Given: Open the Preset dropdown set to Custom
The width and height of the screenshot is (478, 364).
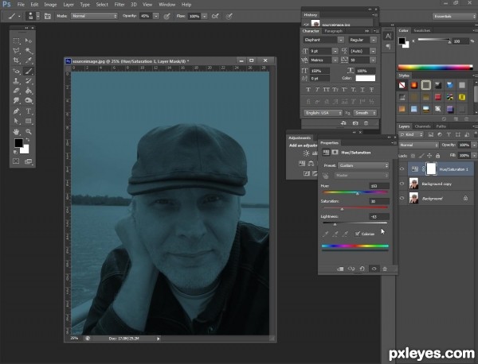Looking at the screenshot, I should (363, 166).
